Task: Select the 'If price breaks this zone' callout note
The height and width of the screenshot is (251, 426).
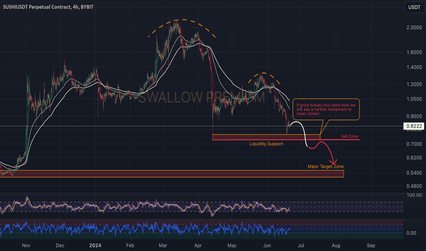Action: coord(326,110)
